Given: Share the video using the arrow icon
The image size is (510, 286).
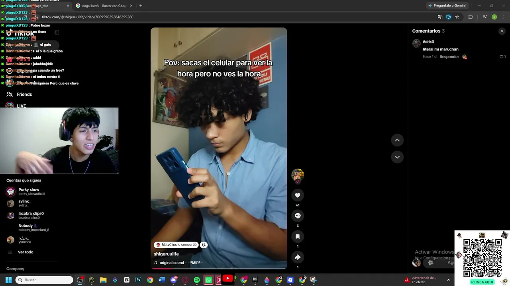Looking at the screenshot, I should (298, 257).
